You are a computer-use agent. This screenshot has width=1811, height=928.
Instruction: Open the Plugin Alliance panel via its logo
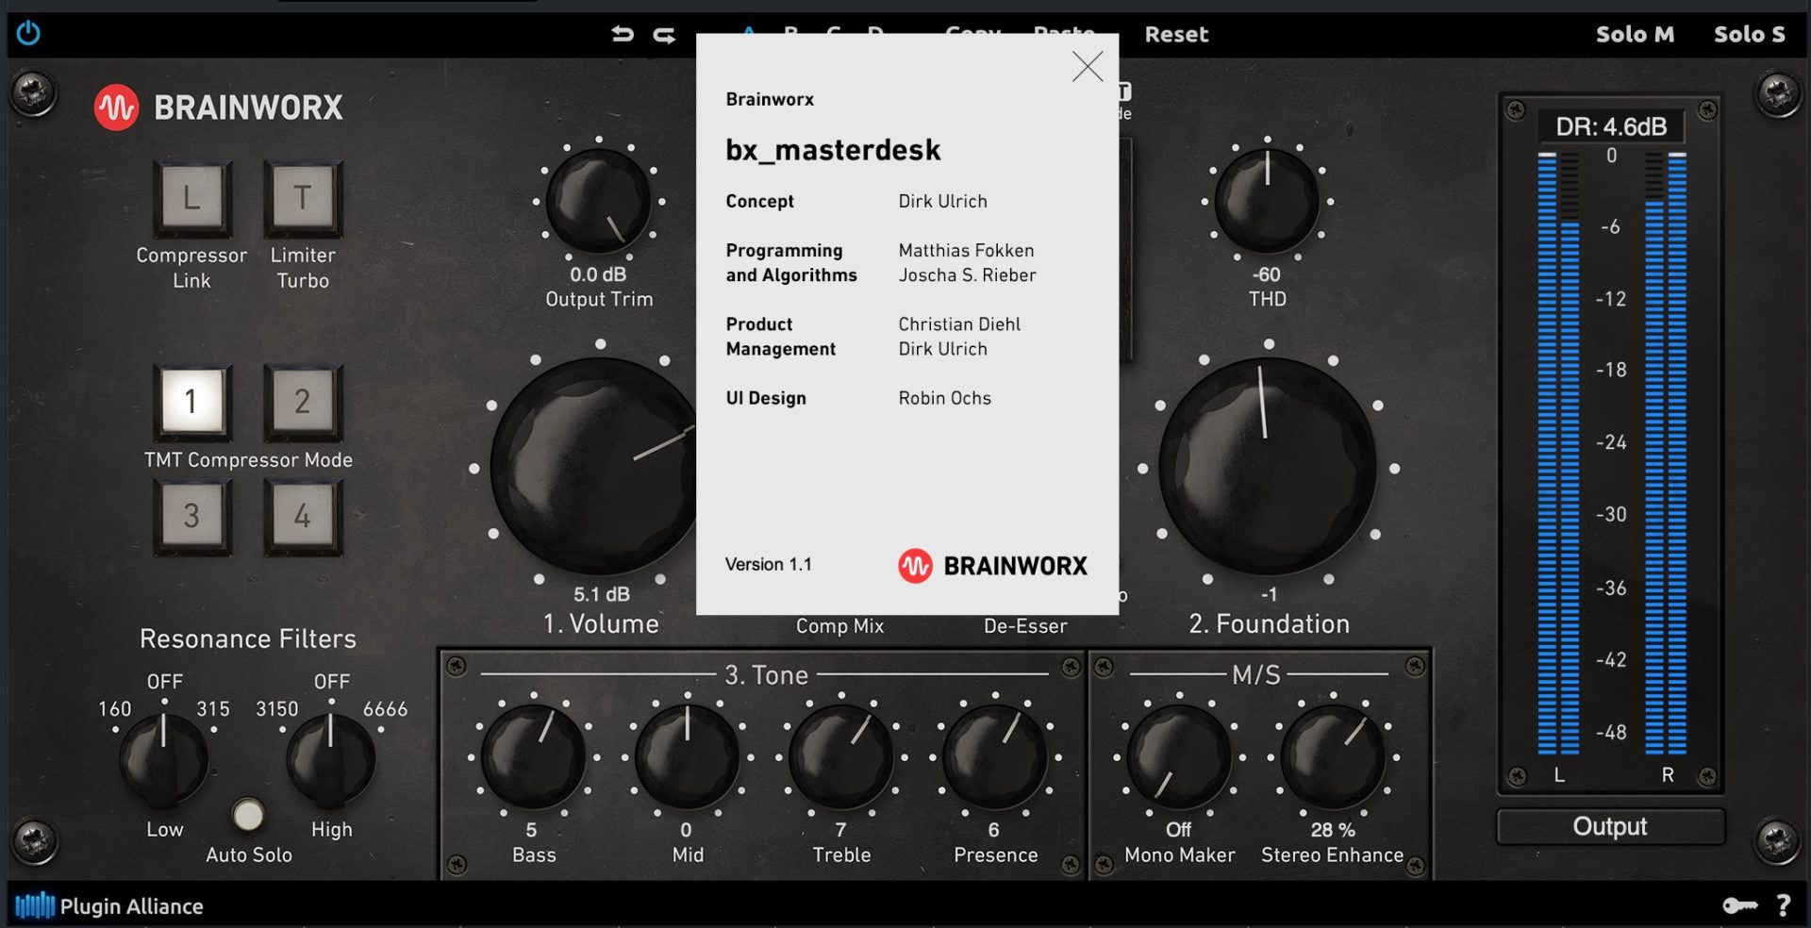(x=36, y=905)
